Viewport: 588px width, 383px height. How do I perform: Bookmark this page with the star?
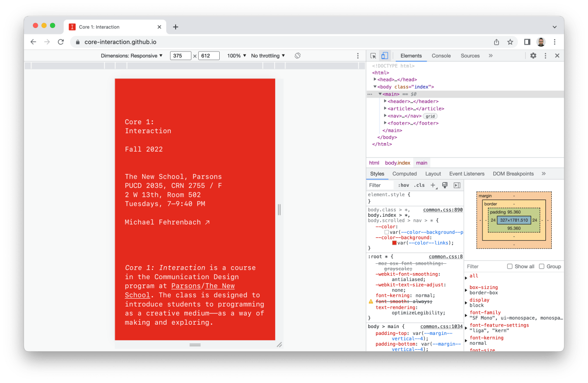pos(511,42)
